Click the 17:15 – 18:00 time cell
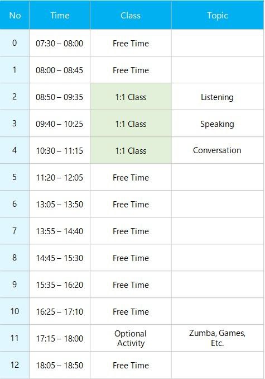Screen dimensions: 265x379 pos(60,338)
